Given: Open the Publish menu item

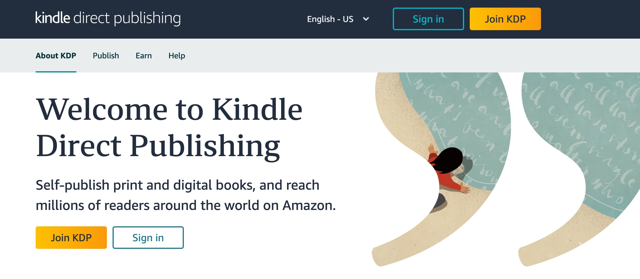Looking at the screenshot, I should click(x=106, y=56).
